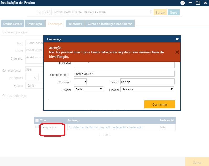Open the Estado dropdown showing Bahia
The width and height of the screenshot is (209, 166).
tap(89, 89)
